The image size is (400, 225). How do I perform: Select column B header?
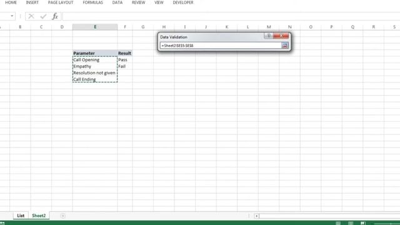[x=20, y=27]
